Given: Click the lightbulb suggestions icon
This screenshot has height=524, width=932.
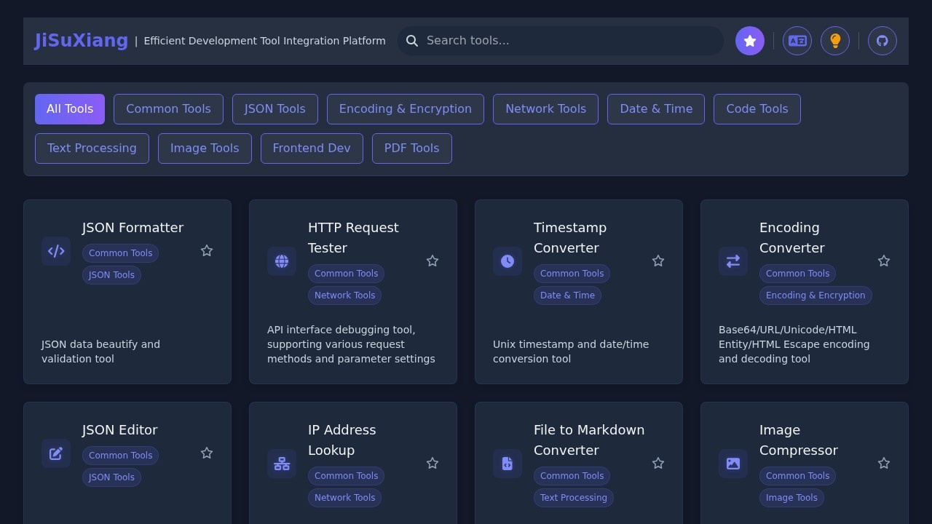Looking at the screenshot, I should 835,41.
